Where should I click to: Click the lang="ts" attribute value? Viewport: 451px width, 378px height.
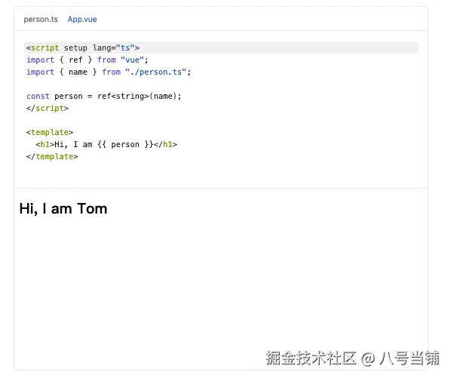pyautogui.click(x=125, y=48)
